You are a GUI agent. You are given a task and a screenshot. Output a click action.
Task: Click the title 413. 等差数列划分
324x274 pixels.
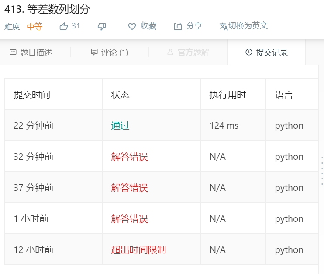coord(47,9)
